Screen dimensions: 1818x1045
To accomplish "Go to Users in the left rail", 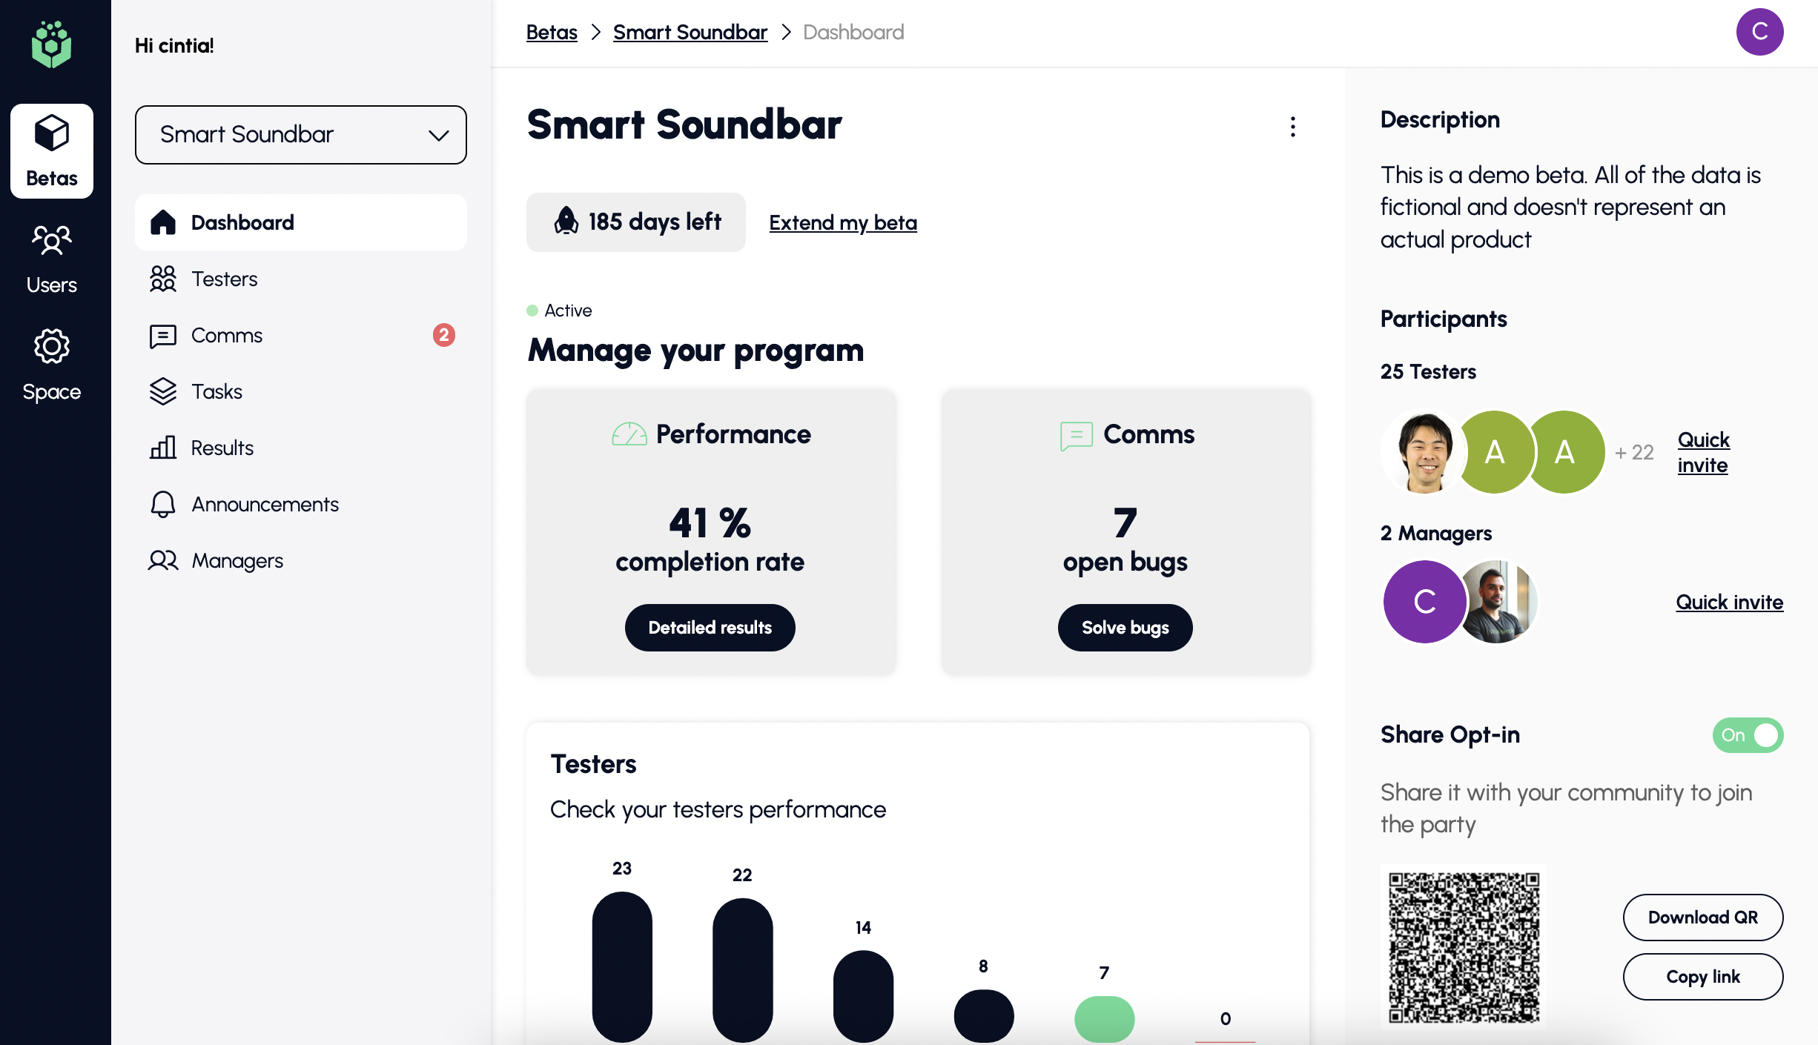I will click(x=51, y=259).
